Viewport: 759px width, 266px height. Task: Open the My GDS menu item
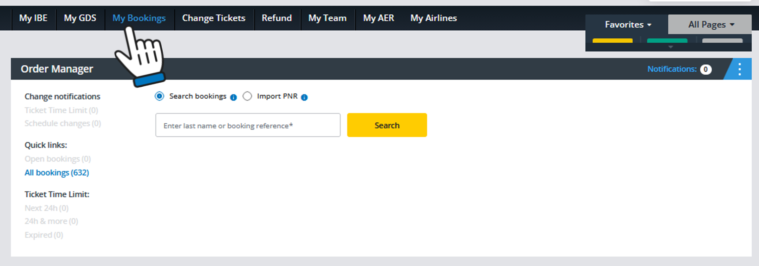80,18
